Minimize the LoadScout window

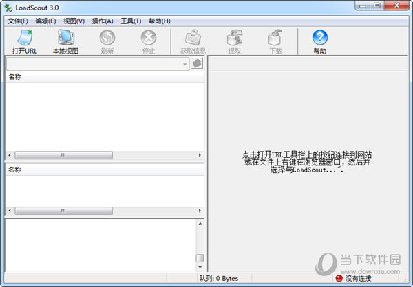coord(363,5)
